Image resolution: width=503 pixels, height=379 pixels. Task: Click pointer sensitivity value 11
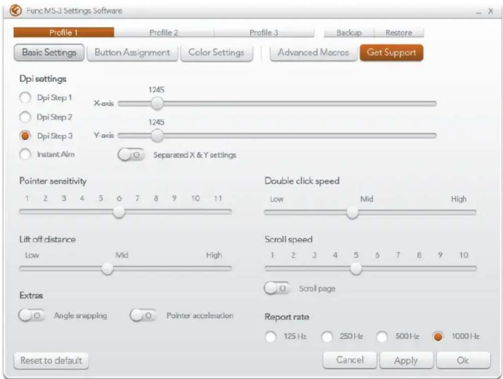[x=218, y=198]
